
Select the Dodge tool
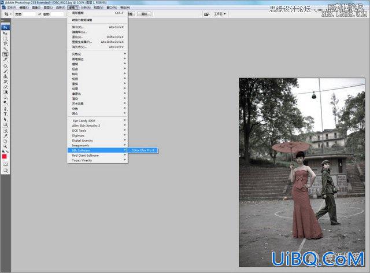(5, 102)
